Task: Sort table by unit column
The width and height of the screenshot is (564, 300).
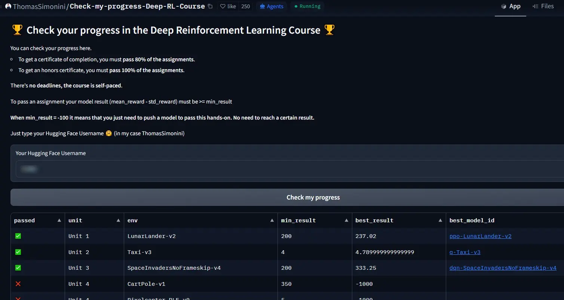Action: (x=118, y=220)
